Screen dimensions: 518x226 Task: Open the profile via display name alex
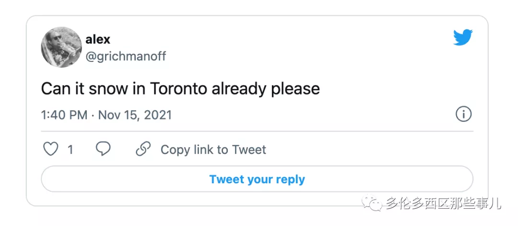pos(98,39)
